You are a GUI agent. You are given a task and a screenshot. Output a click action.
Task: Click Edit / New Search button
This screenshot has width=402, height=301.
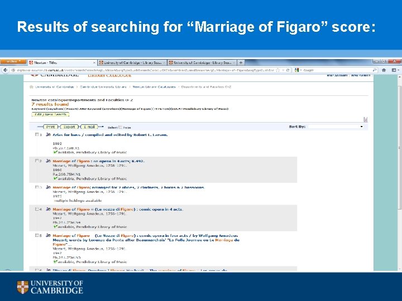coord(50,114)
